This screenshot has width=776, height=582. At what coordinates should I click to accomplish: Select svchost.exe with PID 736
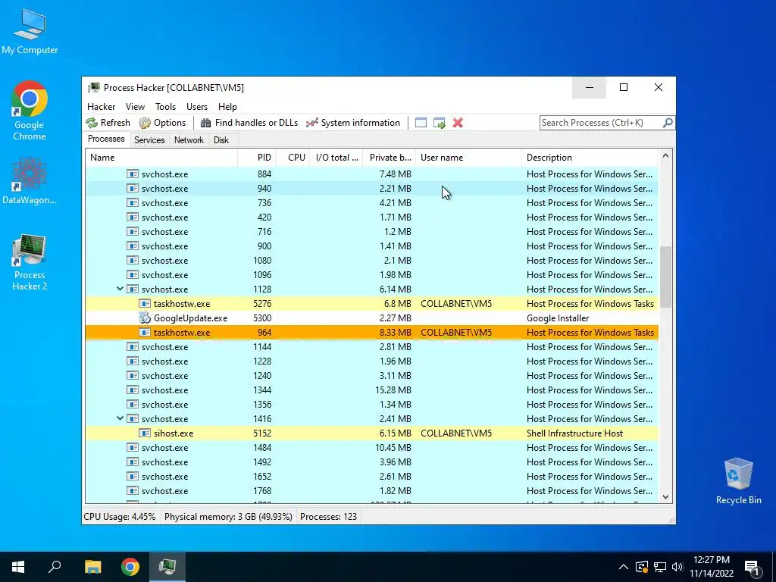tap(371, 203)
